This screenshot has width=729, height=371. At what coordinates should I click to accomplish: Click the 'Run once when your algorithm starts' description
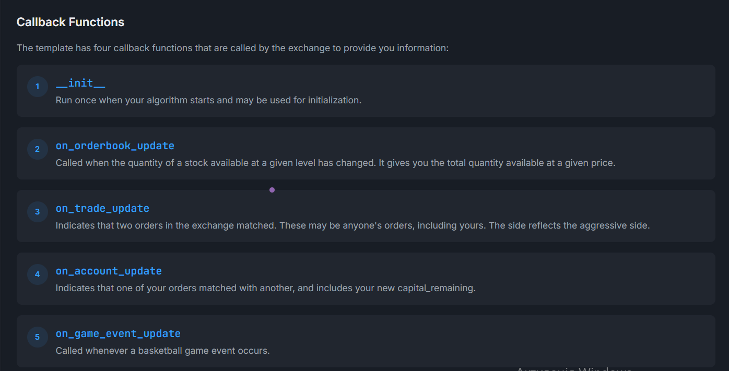pos(208,100)
